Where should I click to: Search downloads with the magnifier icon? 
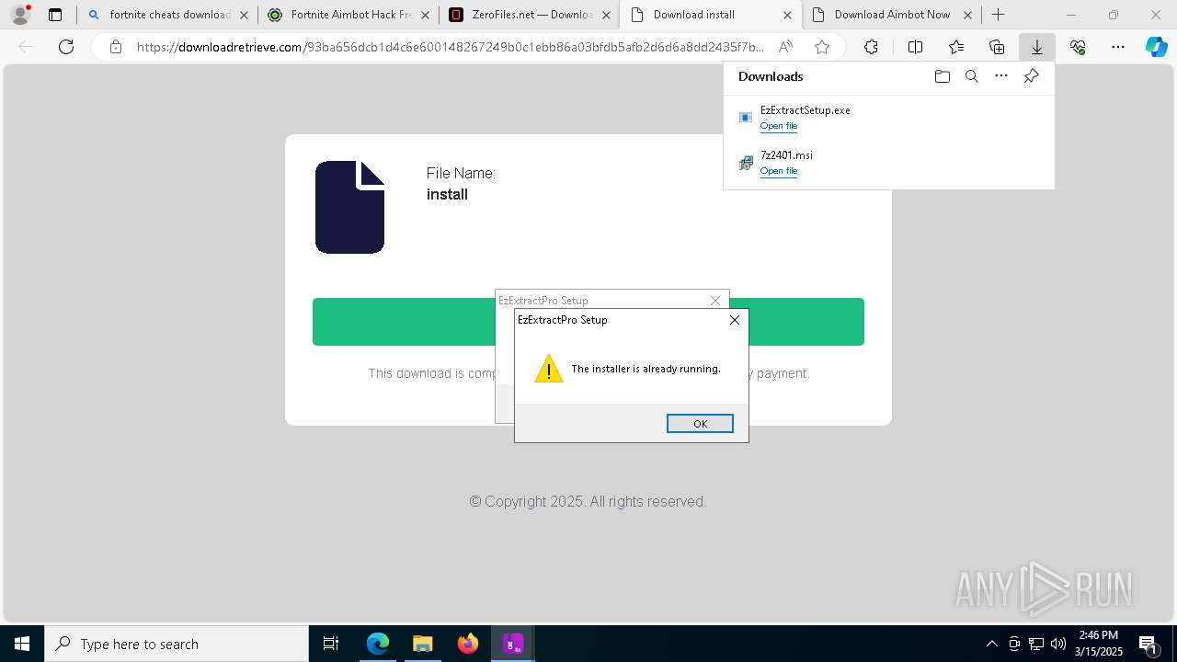(971, 76)
